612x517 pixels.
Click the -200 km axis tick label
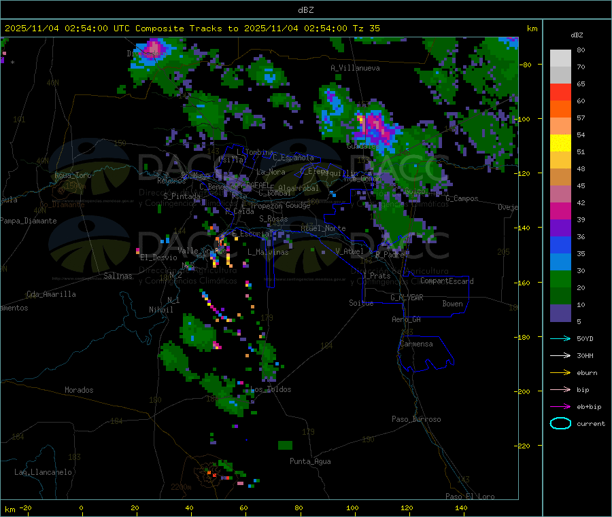point(523,391)
